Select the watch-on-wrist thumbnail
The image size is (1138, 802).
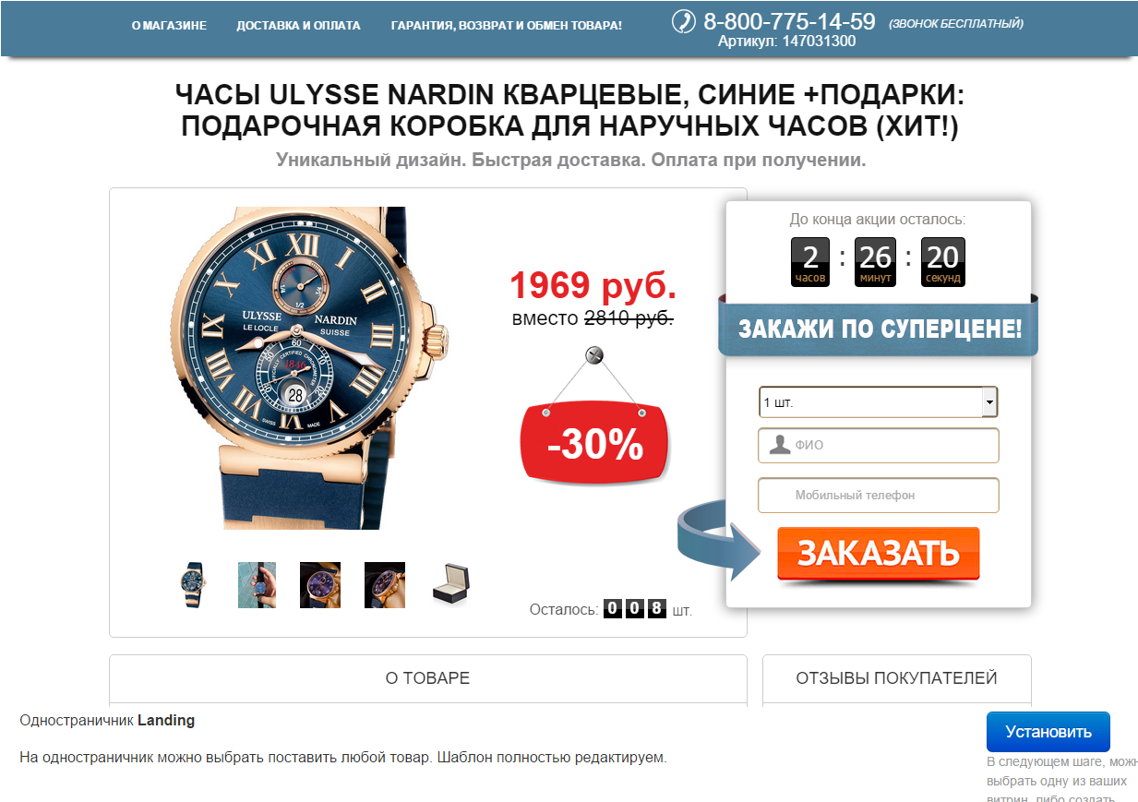tap(257, 585)
